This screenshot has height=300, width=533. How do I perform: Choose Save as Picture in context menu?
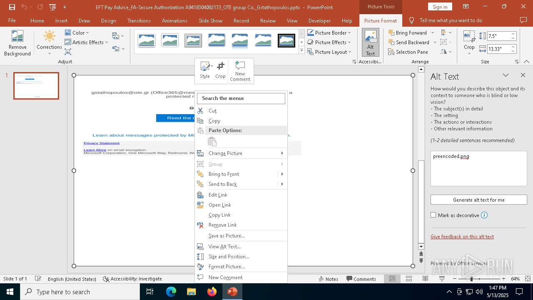click(242, 235)
